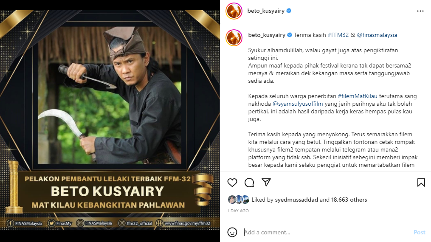Open beto_kusyairy username in the caption
The height and width of the screenshot is (242, 431).
(x=267, y=35)
